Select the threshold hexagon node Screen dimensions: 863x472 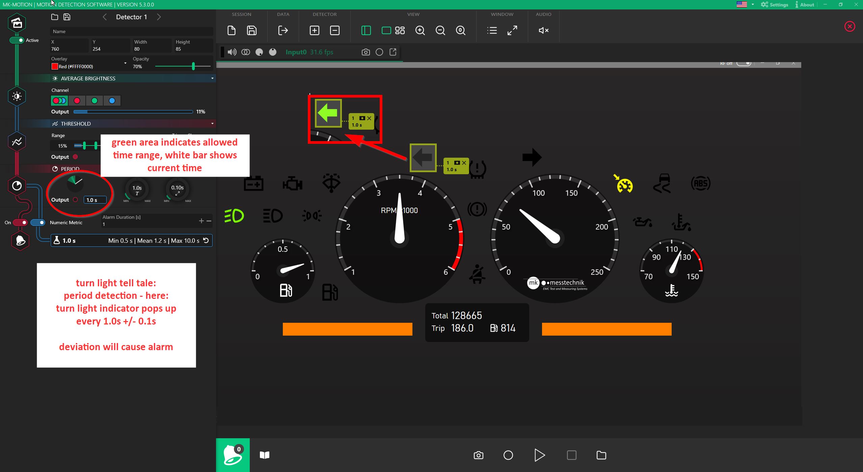17,142
